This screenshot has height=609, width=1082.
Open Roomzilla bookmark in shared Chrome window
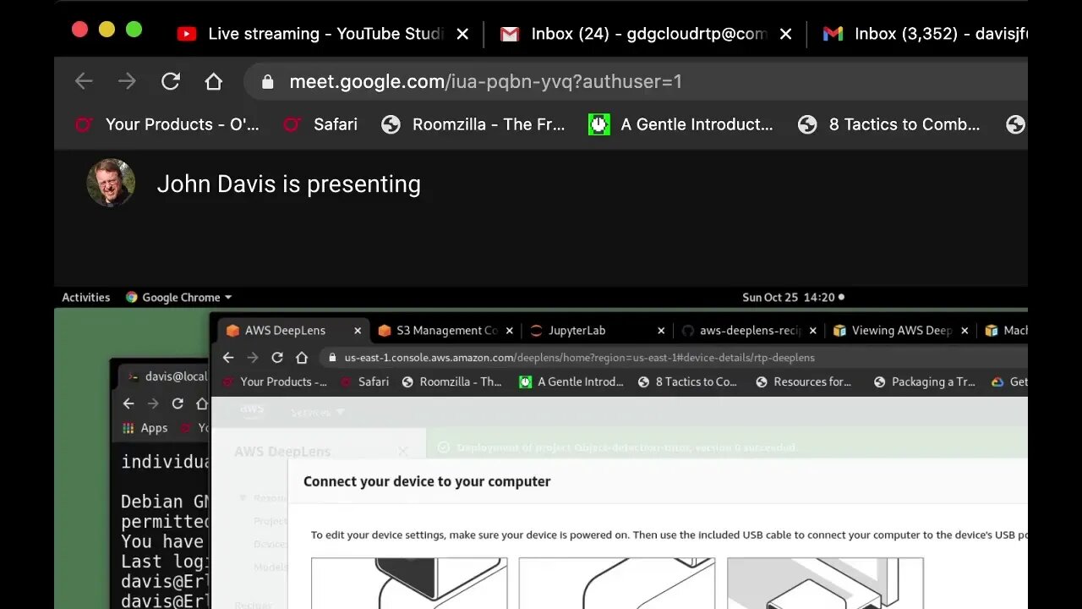point(451,382)
